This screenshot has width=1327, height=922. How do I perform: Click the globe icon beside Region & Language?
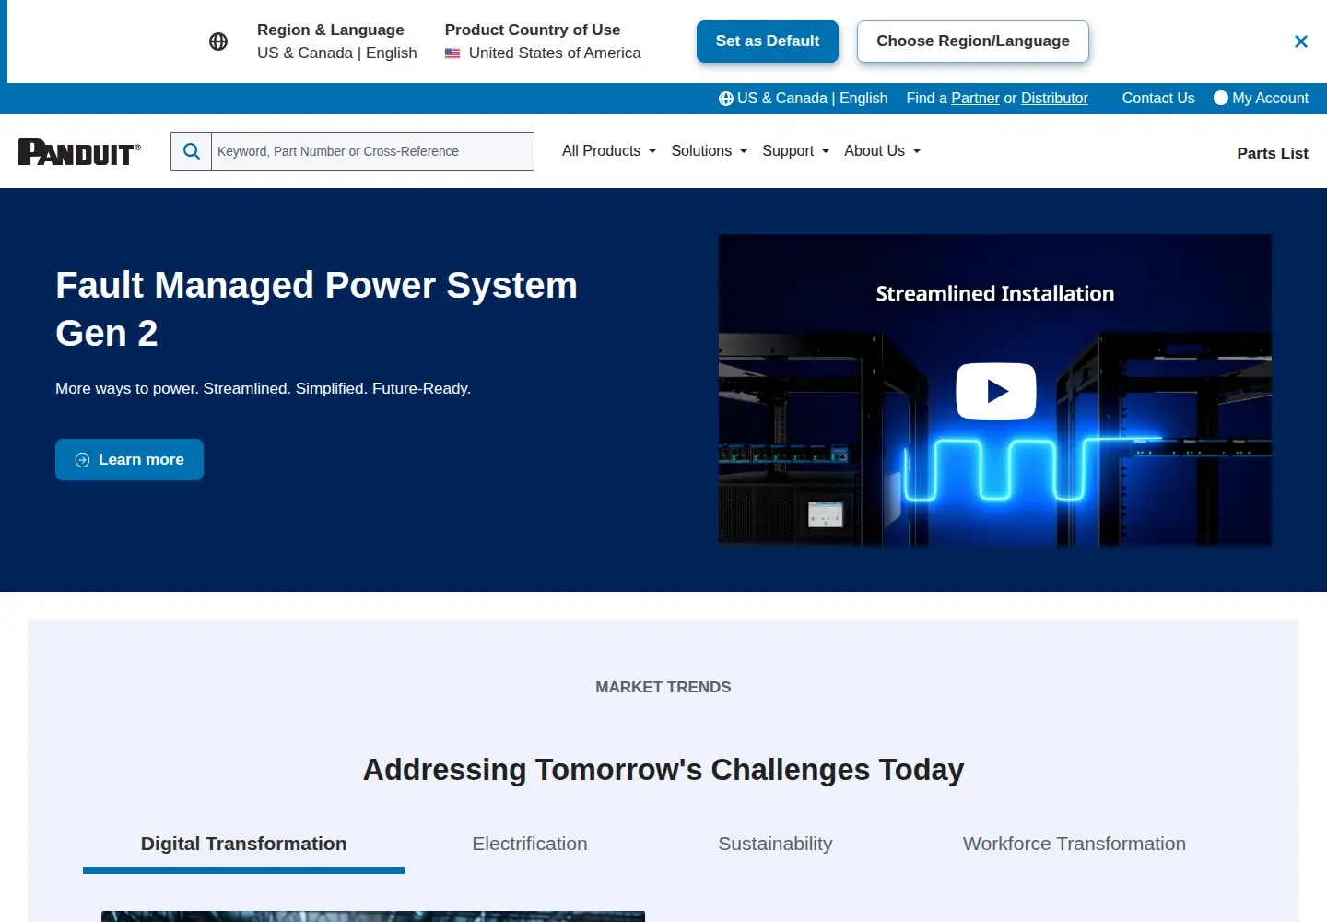(218, 41)
